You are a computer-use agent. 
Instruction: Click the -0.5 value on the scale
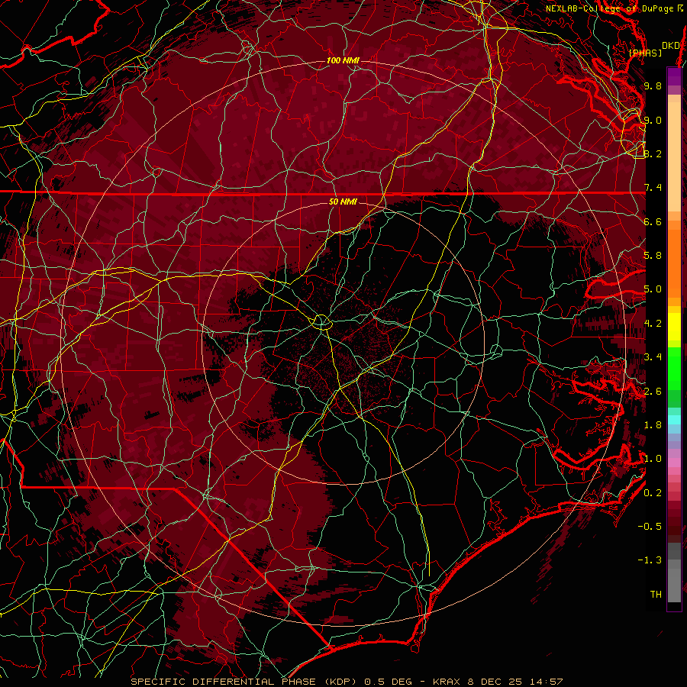click(x=650, y=526)
